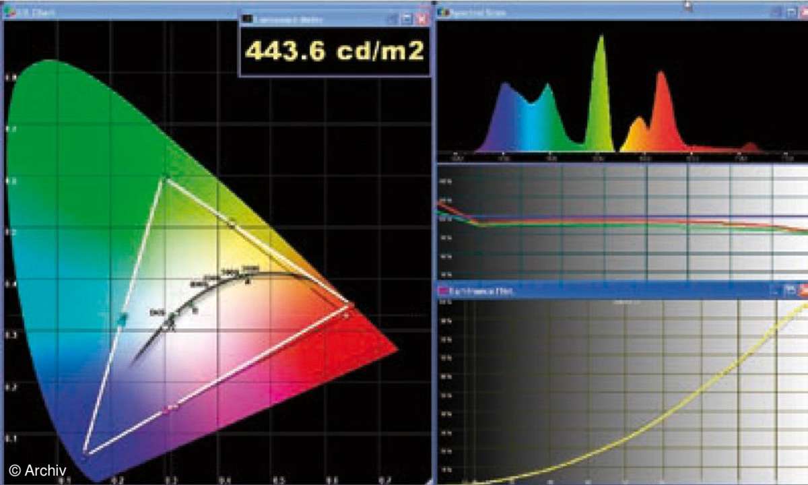Select the green primary gamut triangle vertex
The height and width of the screenshot is (485, 808).
pos(165,179)
